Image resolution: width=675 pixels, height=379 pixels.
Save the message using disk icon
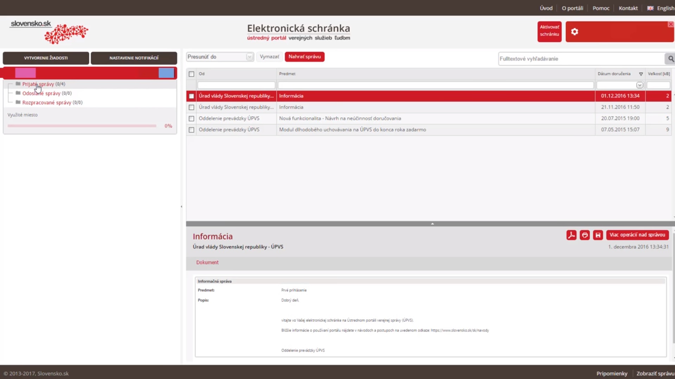598,235
